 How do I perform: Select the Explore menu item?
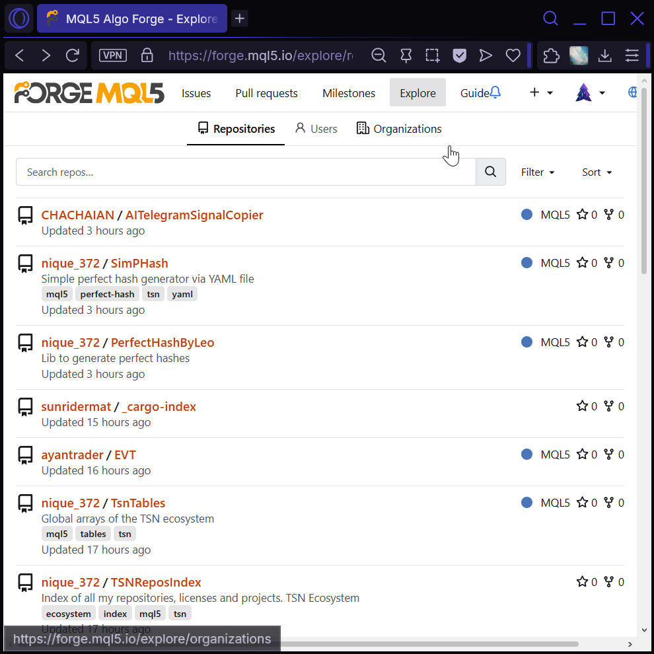(418, 92)
